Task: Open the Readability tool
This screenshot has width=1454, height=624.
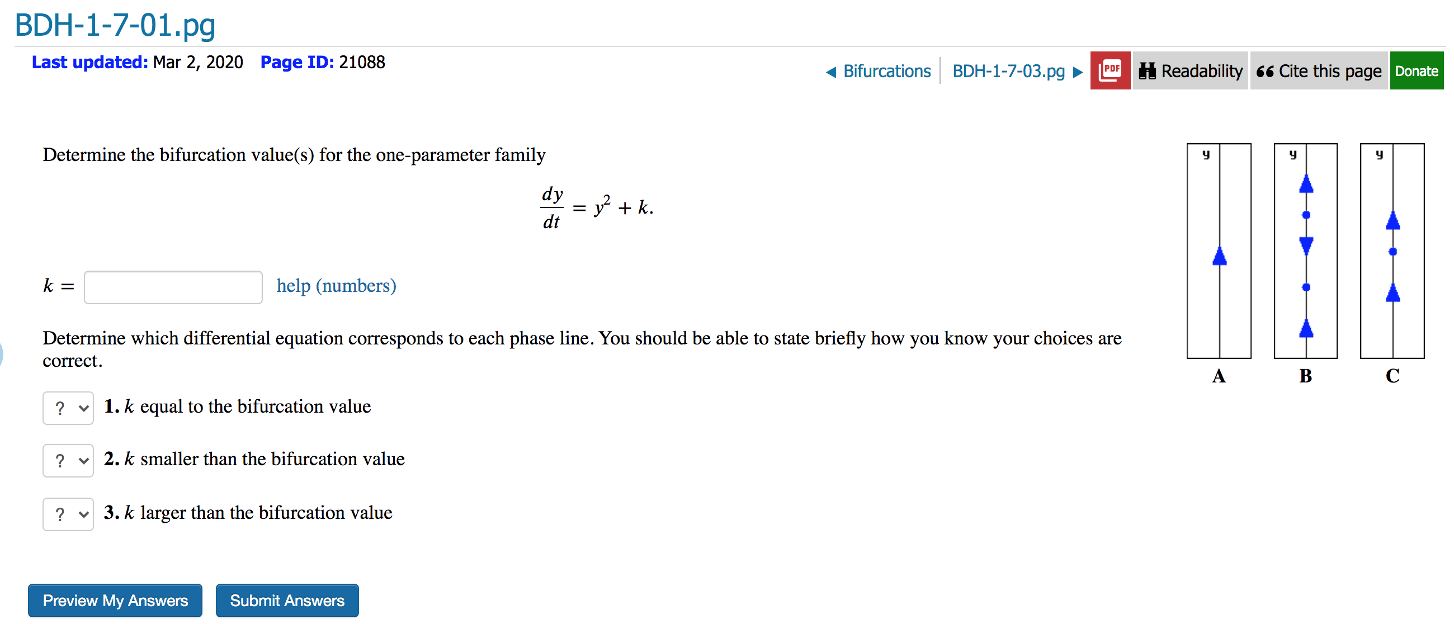Action: [1191, 70]
